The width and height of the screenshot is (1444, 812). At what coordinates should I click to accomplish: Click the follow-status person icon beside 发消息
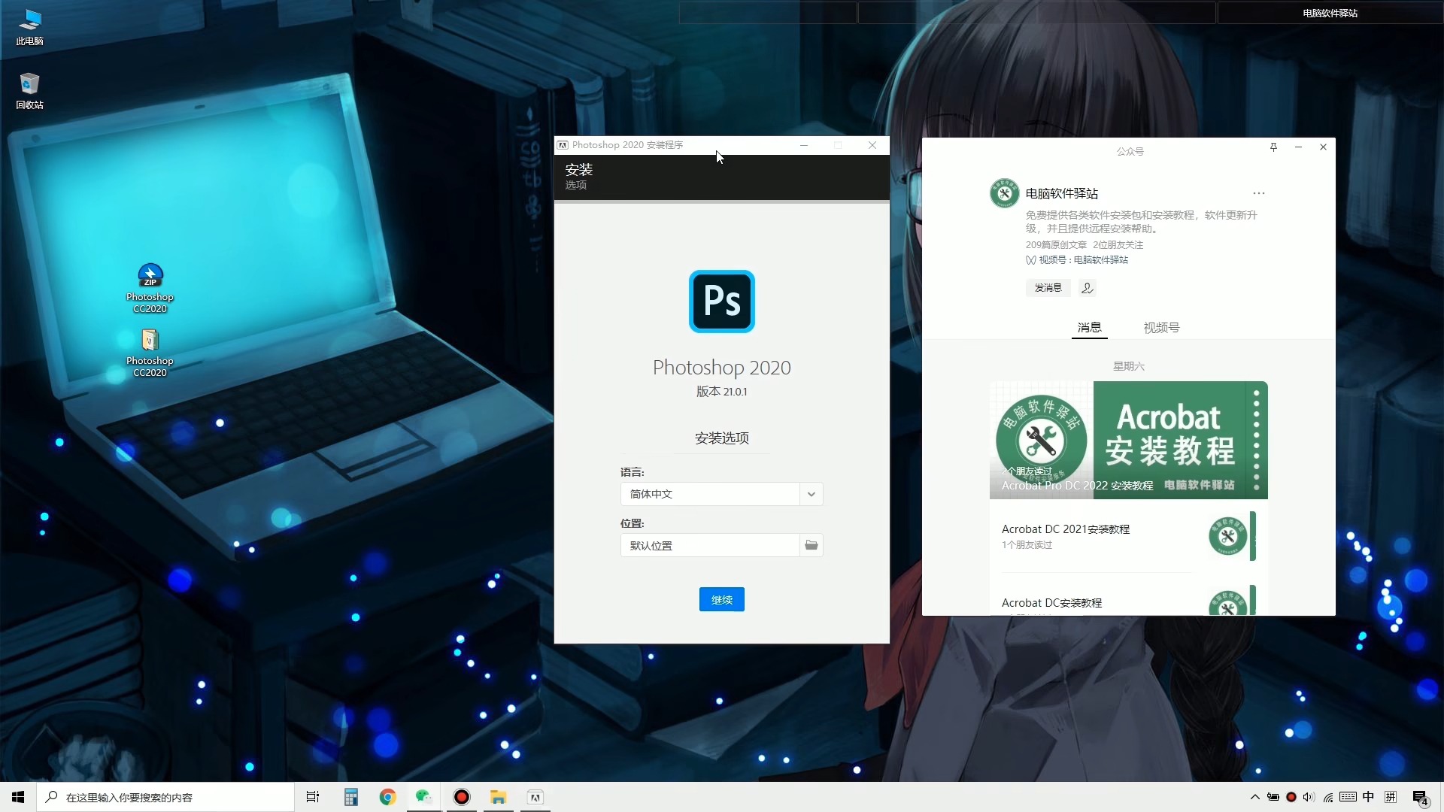click(x=1087, y=288)
